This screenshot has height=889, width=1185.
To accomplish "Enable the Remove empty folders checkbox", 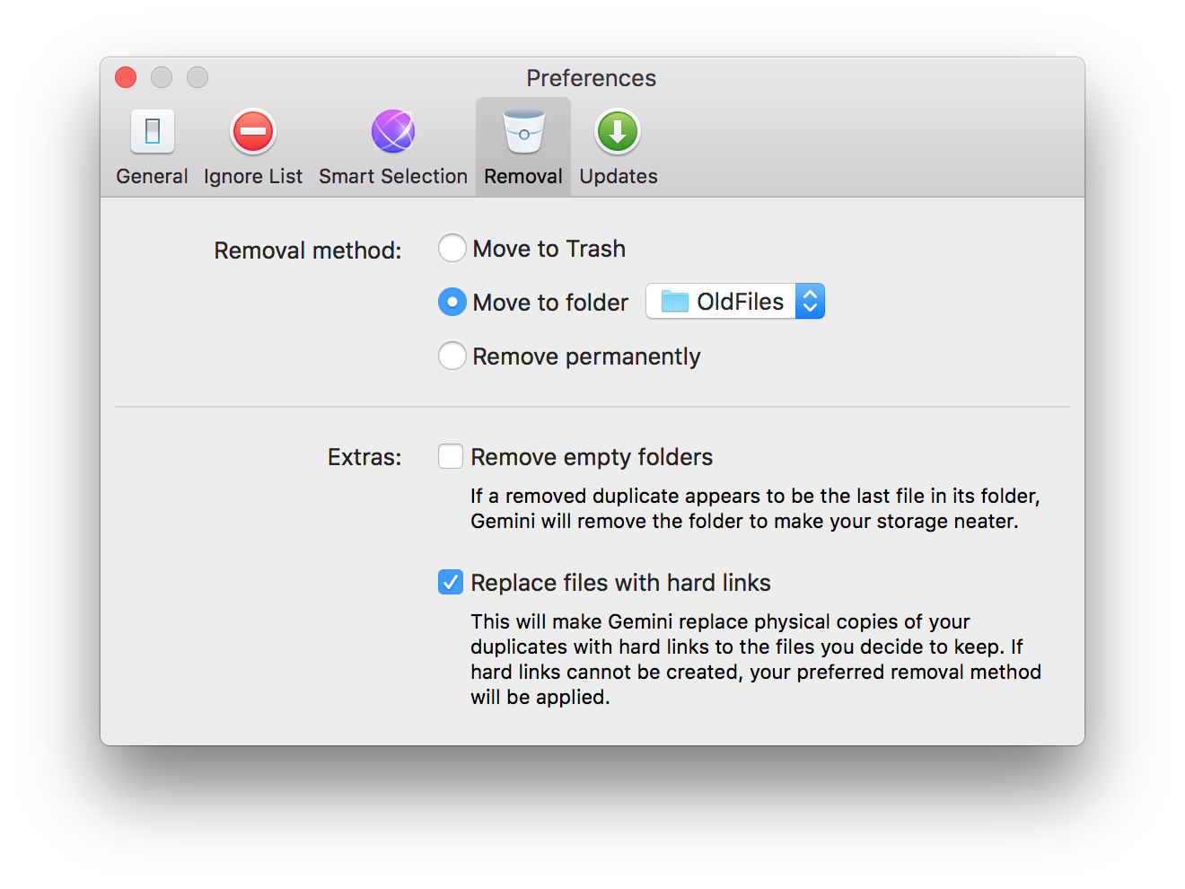I will point(451,456).
